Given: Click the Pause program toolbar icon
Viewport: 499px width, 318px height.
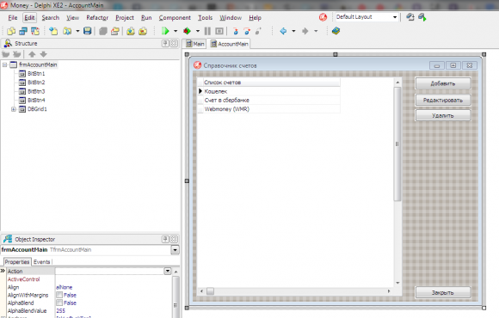Looking at the screenshot, I should tap(207, 31).
